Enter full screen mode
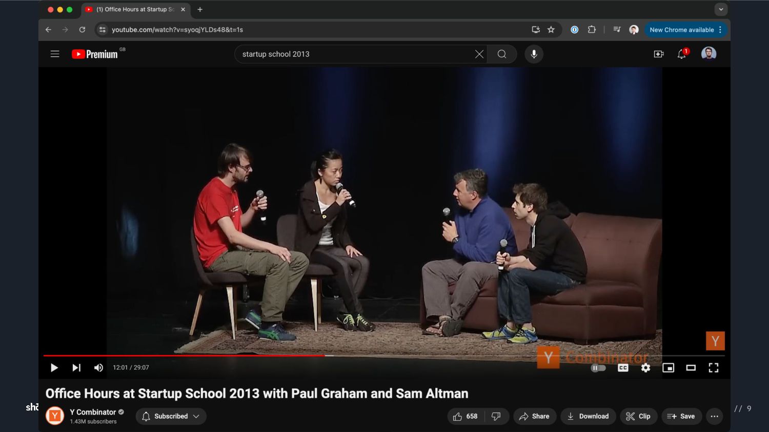Image resolution: width=769 pixels, height=432 pixels. 713,368
